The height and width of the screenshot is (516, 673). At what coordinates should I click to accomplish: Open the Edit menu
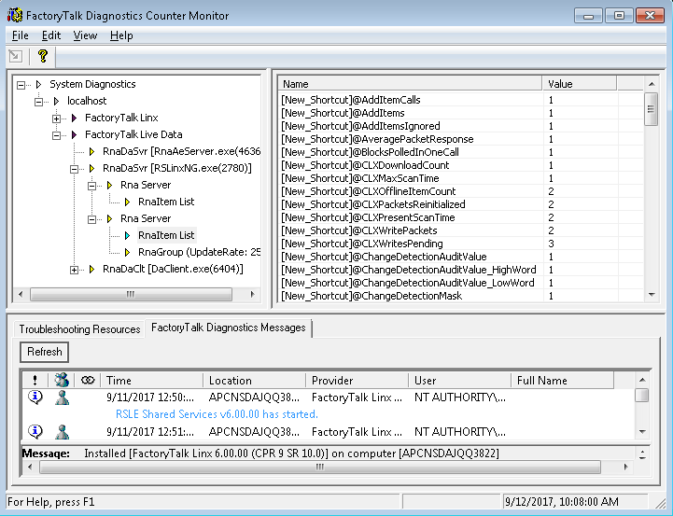pyautogui.click(x=51, y=35)
